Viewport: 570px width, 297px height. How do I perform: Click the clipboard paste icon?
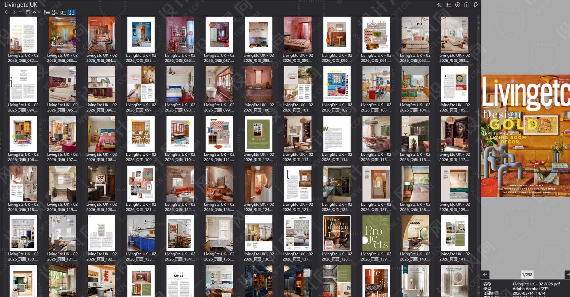(x=467, y=5)
